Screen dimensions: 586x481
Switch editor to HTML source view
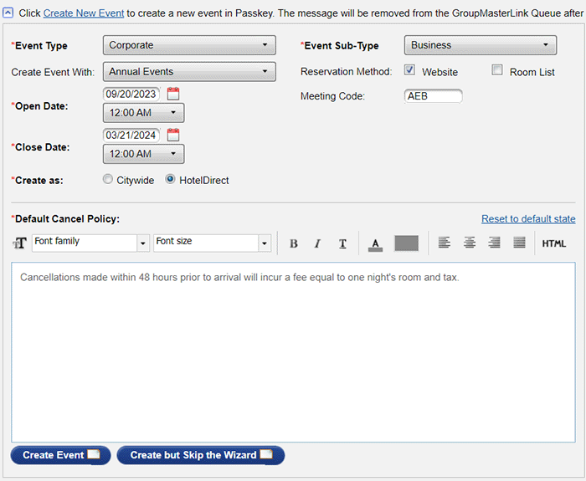553,243
